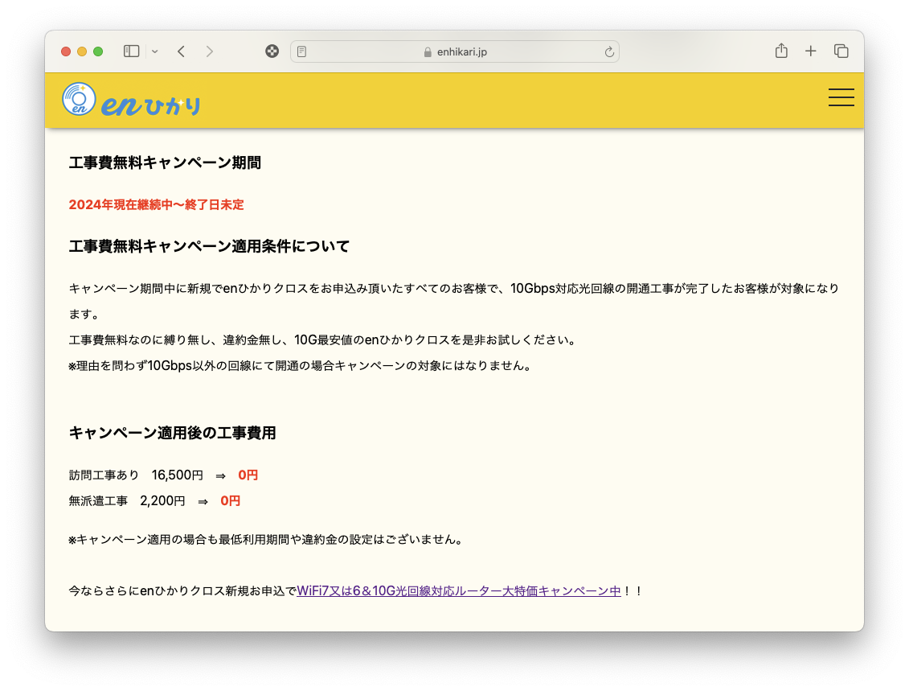This screenshot has height=691, width=909.
Task: Open the hamburger menu on the yellow header
Action: point(841,97)
